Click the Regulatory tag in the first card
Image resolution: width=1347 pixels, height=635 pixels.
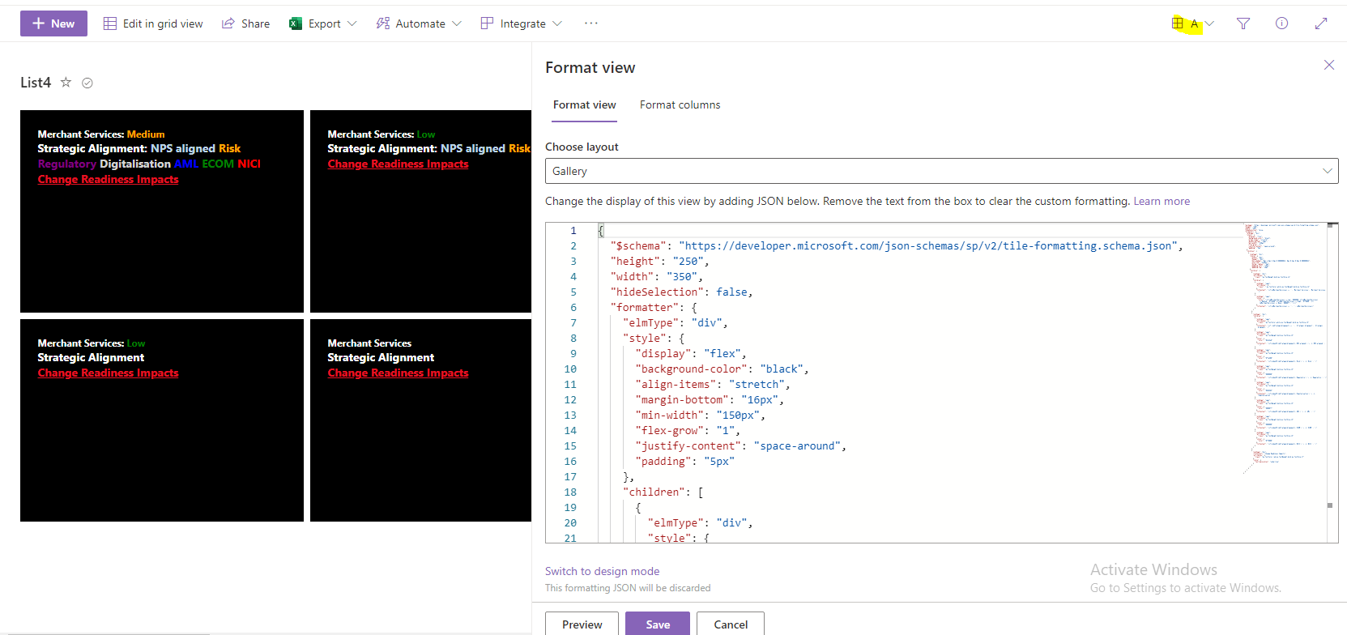66,164
